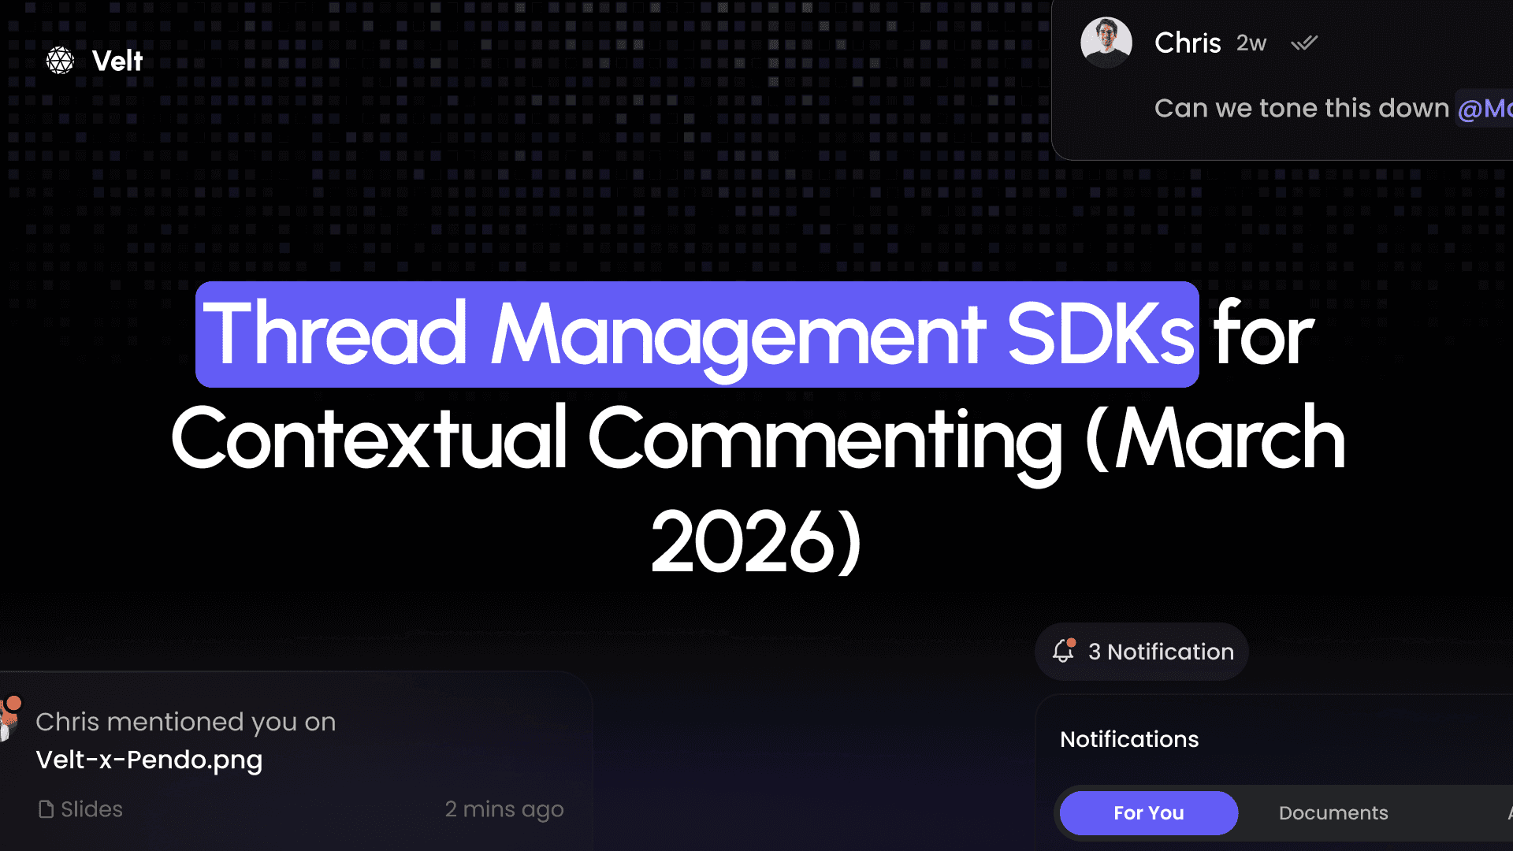Click the notification bell icon

[1062, 652]
